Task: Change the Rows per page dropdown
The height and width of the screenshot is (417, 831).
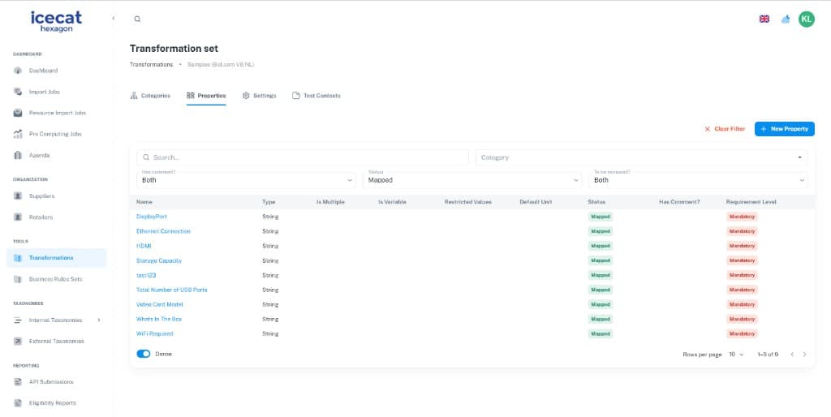Action: pos(736,355)
